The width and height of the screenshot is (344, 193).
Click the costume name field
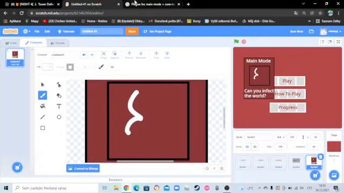pos(63,55)
